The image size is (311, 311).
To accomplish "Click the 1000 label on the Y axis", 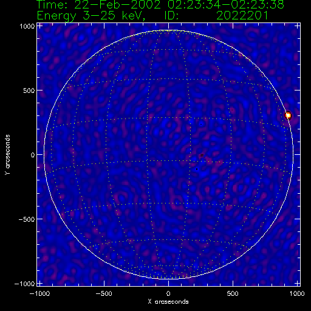I will tap(27, 26).
